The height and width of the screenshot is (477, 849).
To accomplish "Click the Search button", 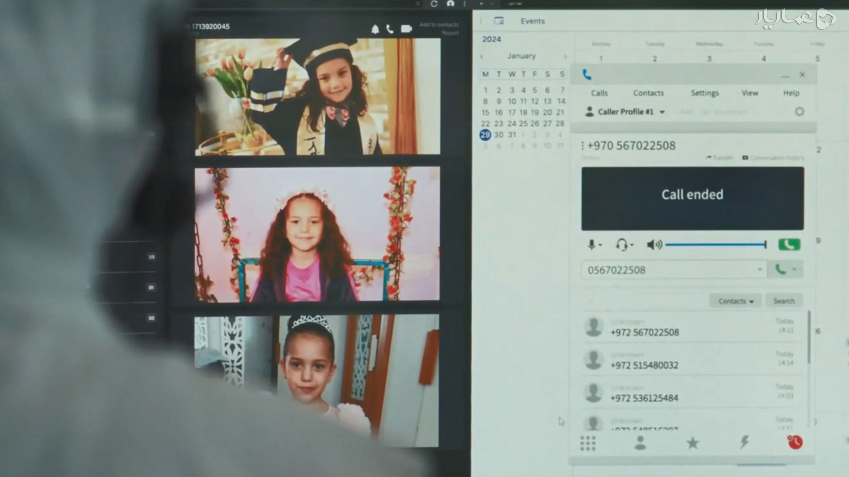I will (x=784, y=301).
